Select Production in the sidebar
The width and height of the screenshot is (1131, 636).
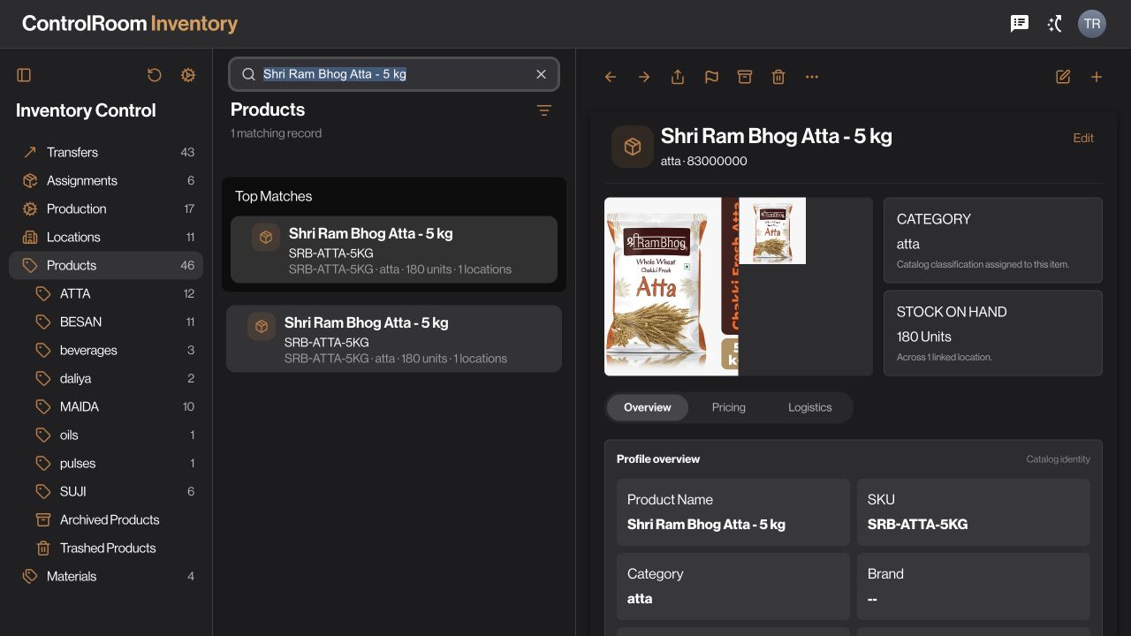tap(106, 208)
